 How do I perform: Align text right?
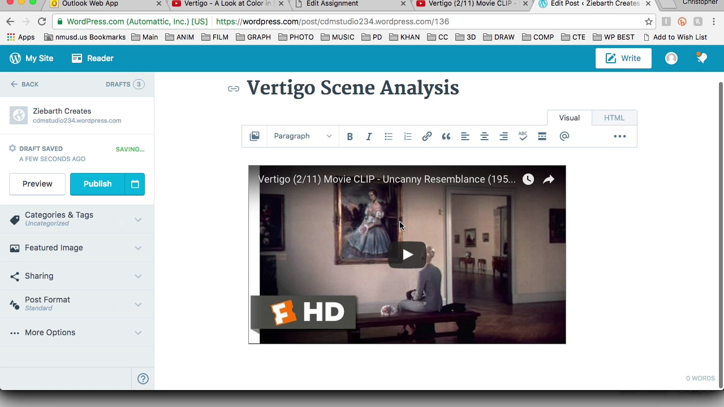pos(503,136)
